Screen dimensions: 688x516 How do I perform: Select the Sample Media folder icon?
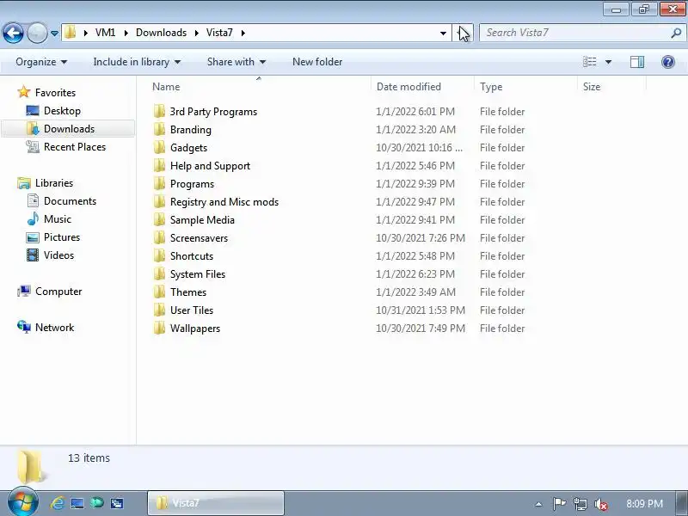coord(159,220)
